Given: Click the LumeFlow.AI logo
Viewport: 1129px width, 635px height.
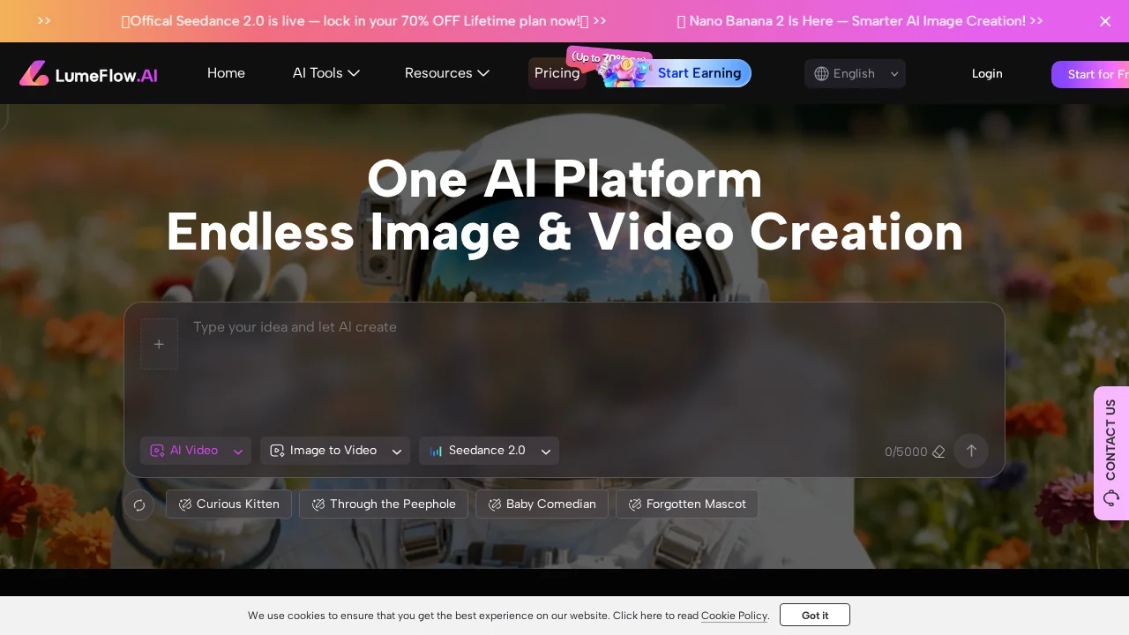Looking at the screenshot, I should tap(88, 73).
